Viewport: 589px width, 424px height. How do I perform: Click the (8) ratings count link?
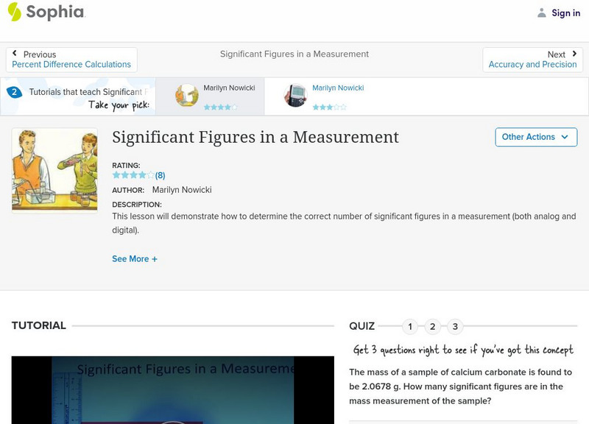click(x=160, y=175)
